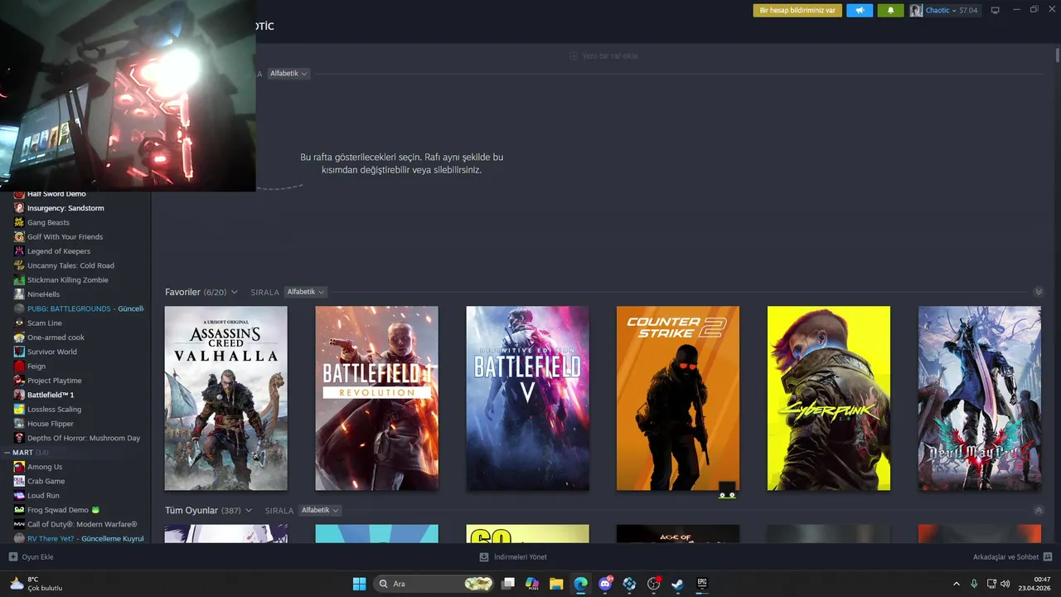Open Microsoft Edge from taskbar
Viewport: 1061px width, 597px height.
[x=580, y=584]
